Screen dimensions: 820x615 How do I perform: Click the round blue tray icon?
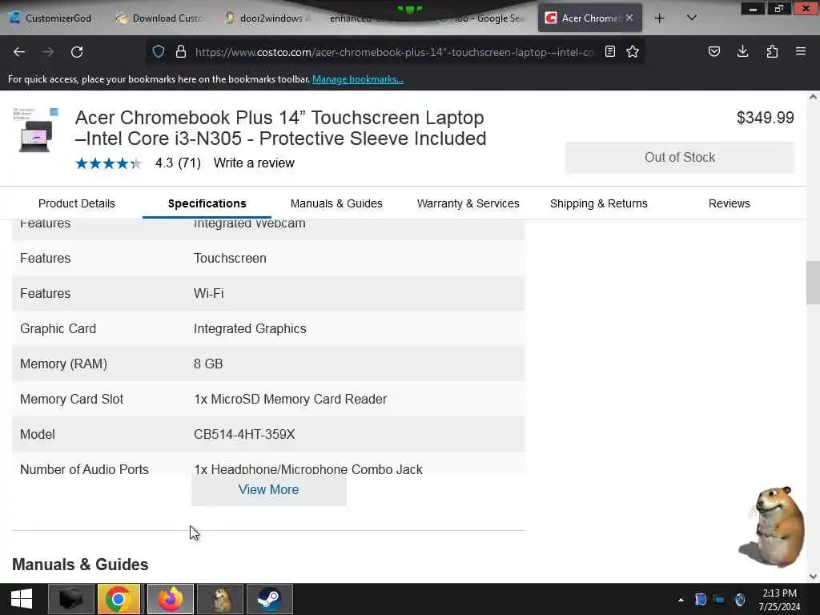[739, 600]
